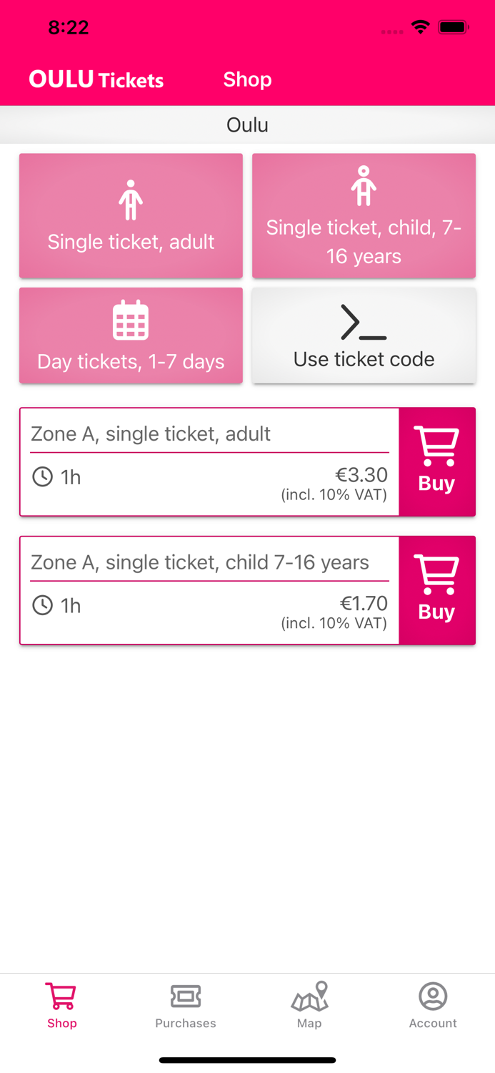Tap the cart icon on the adult Buy button
The width and height of the screenshot is (495, 1073).
point(437,444)
